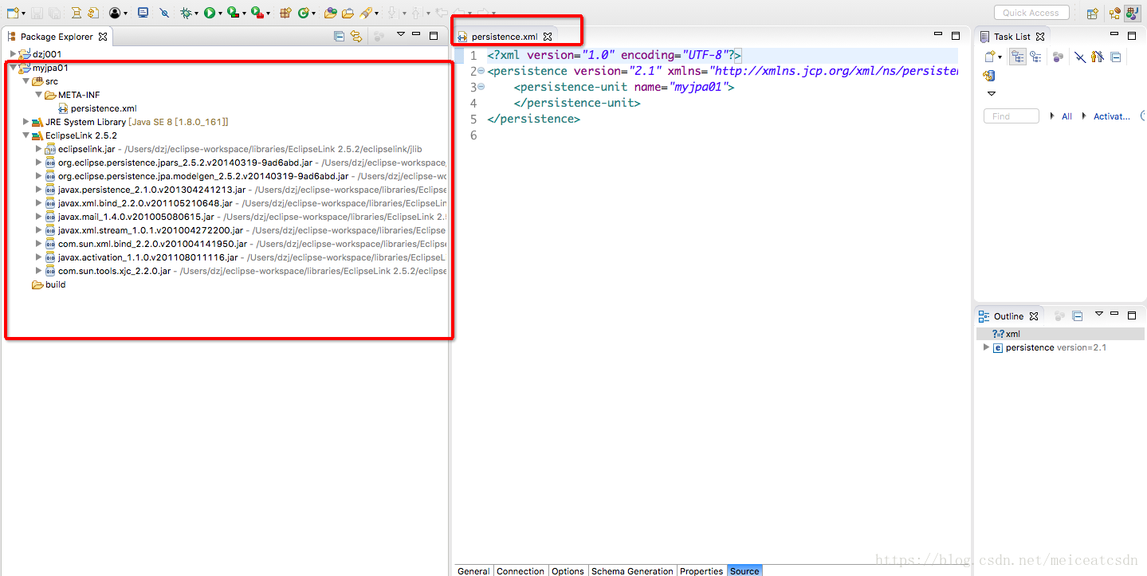Select the persistence.xml editor tab
This screenshot has height=576, width=1147.
click(504, 37)
